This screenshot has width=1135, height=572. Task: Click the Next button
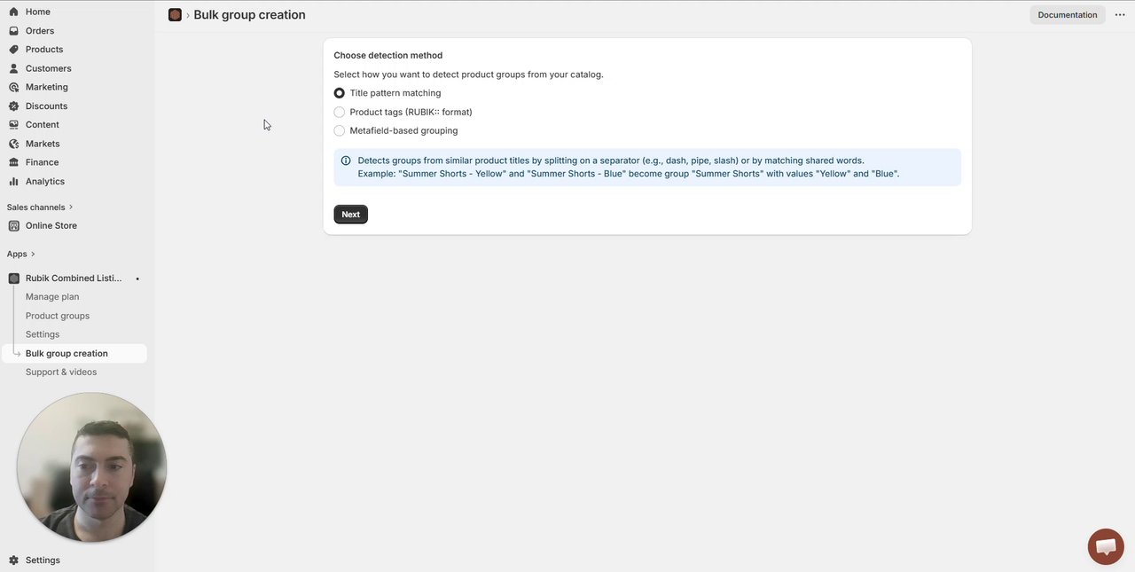[x=350, y=215]
